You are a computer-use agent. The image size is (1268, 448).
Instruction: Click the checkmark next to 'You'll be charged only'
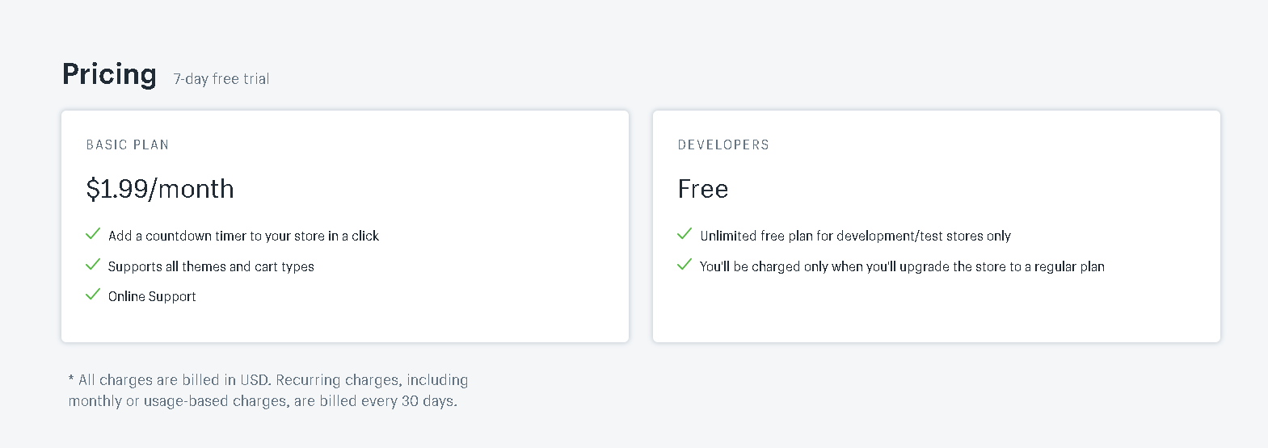(685, 265)
